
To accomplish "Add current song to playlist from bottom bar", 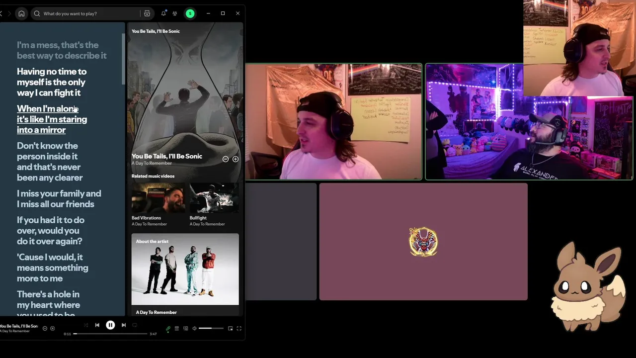I will (52, 328).
